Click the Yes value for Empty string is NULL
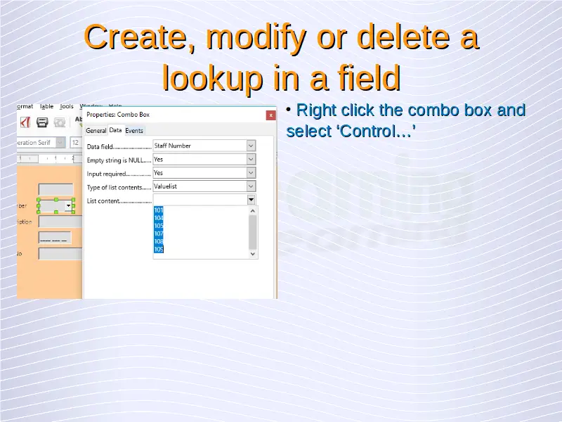The image size is (562, 422). tap(158, 160)
